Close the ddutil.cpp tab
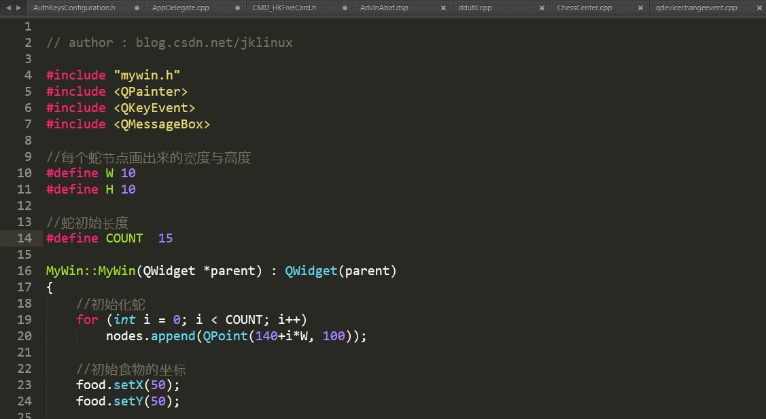The width and height of the screenshot is (766, 419). click(542, 9)
